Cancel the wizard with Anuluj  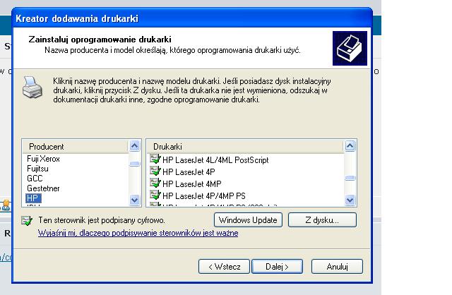point(337,267)
